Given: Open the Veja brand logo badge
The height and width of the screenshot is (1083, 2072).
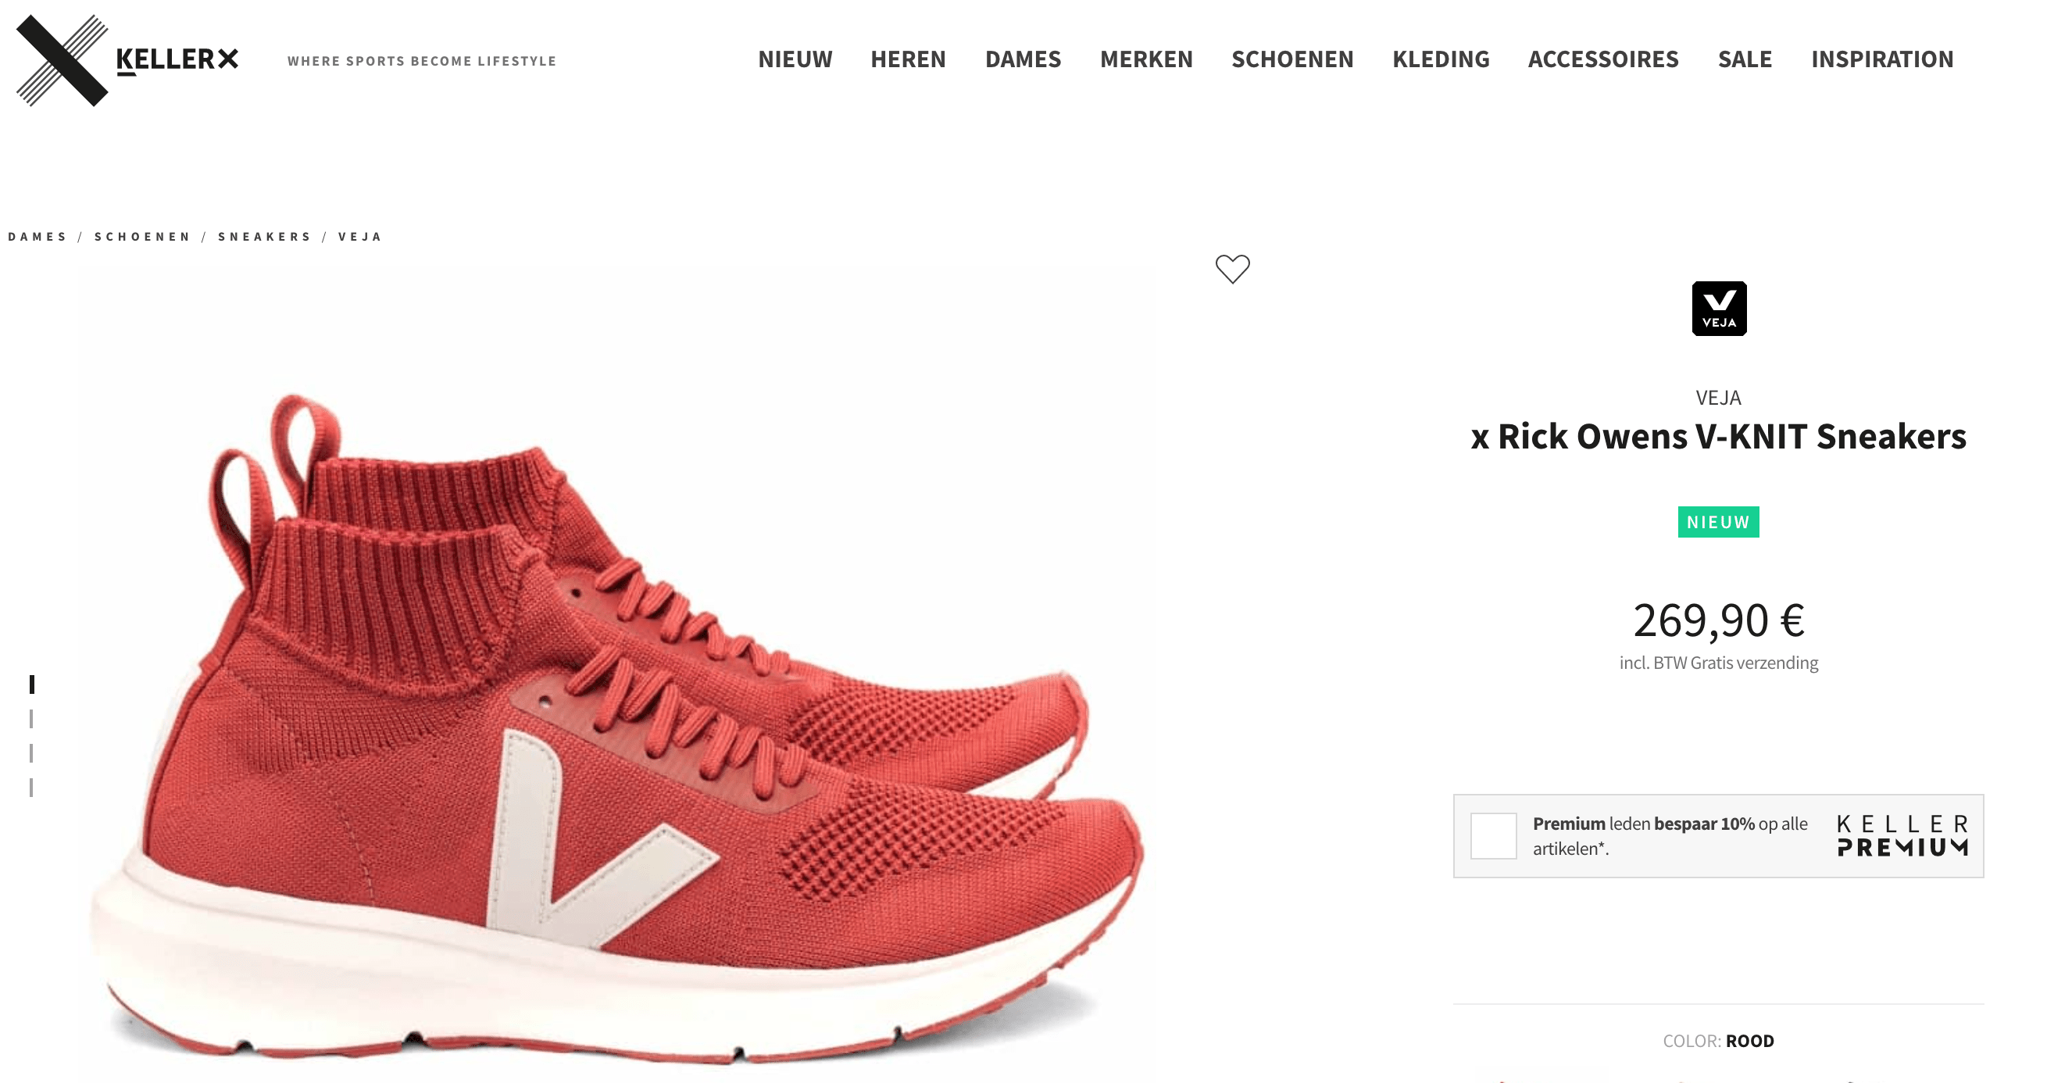Looking at the screenshot, I should (1719, 308).
